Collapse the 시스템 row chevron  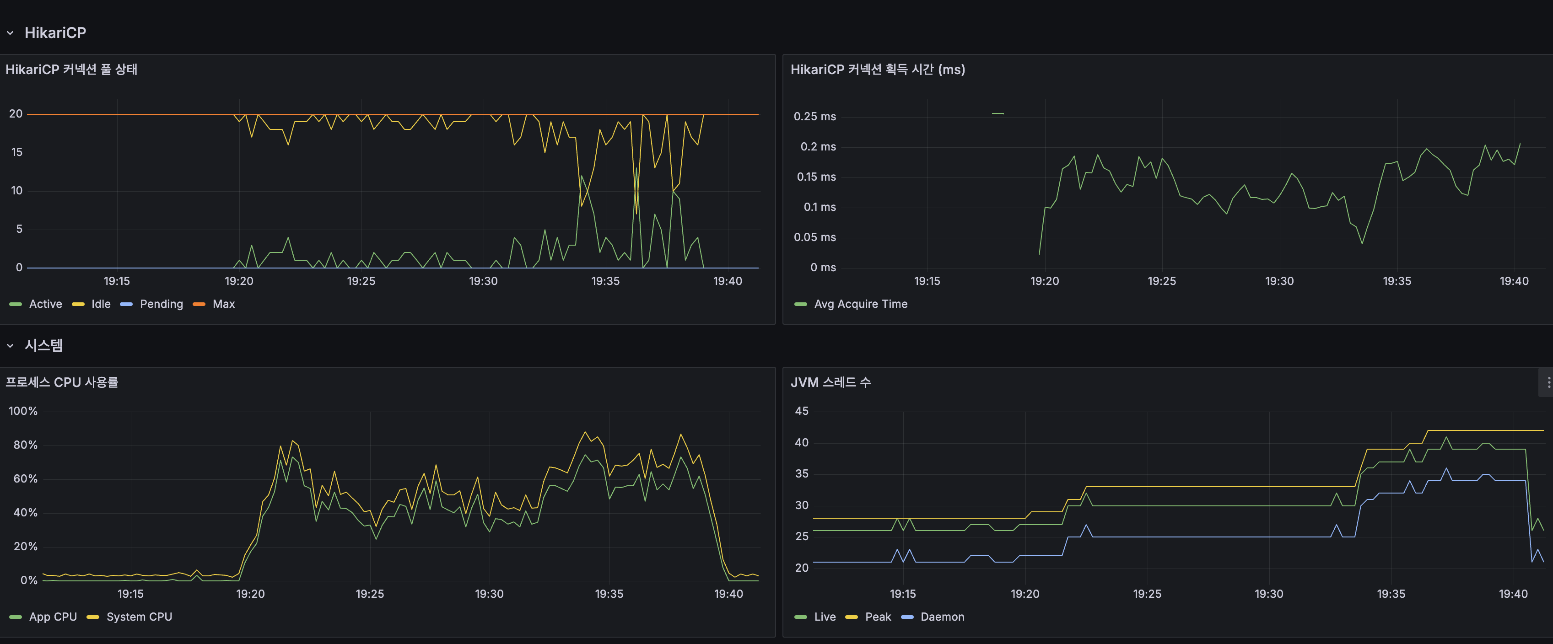click(10, 346)
